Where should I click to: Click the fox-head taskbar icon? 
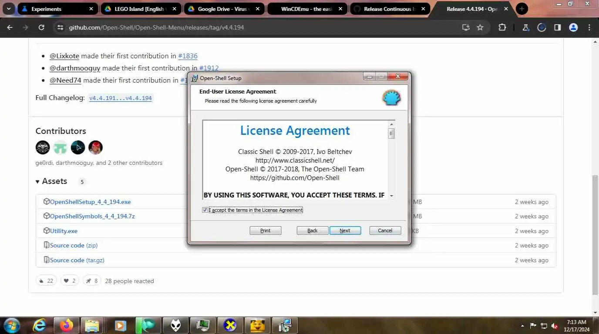pyautogui.click(x=176, y=325)
